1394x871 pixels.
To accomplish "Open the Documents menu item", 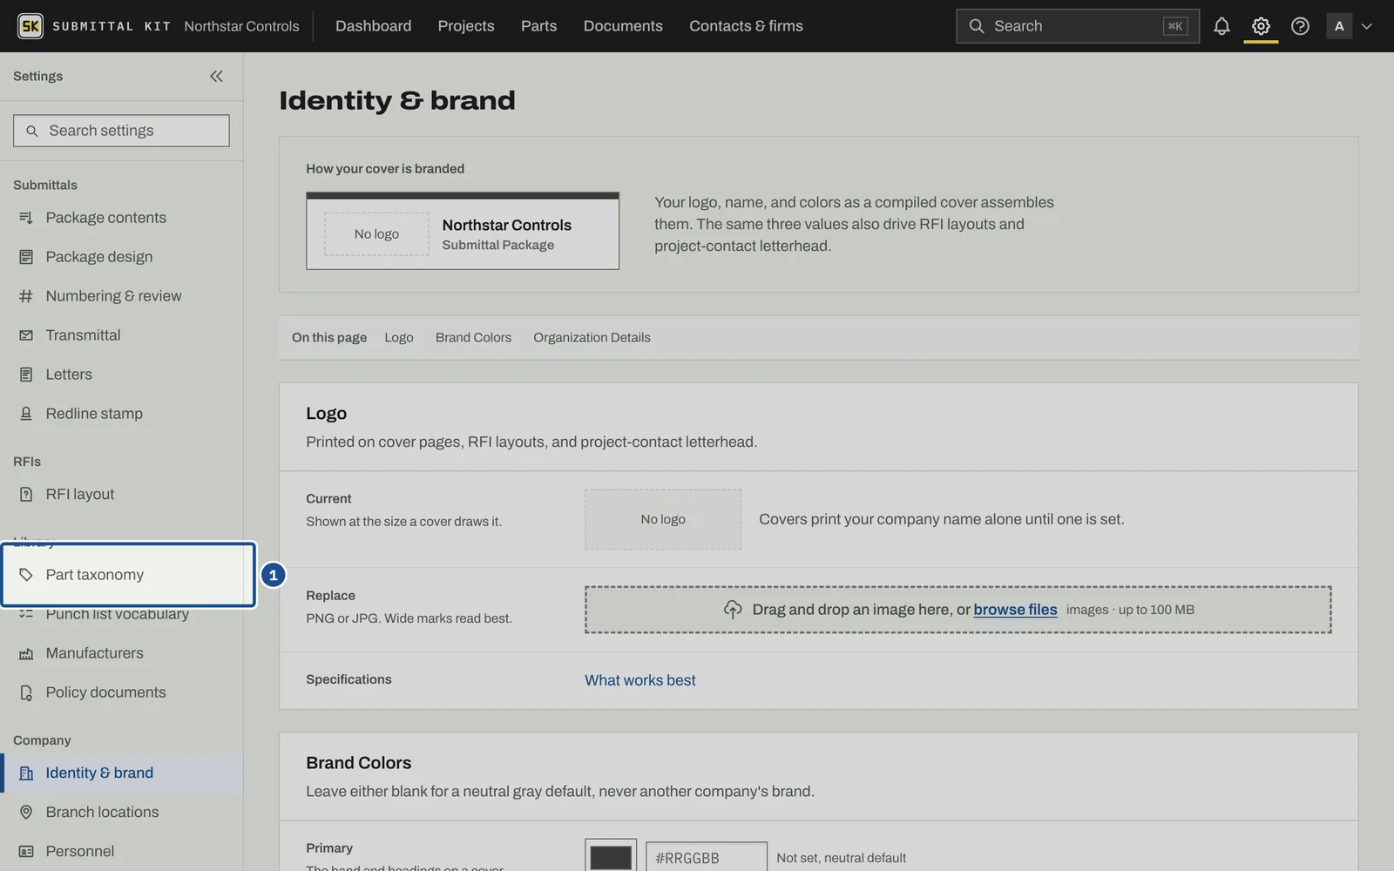I will point(623,26).
